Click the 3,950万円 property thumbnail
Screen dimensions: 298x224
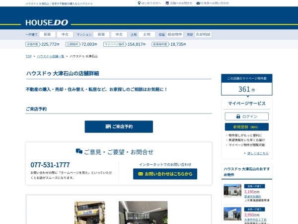click(232, 214)
